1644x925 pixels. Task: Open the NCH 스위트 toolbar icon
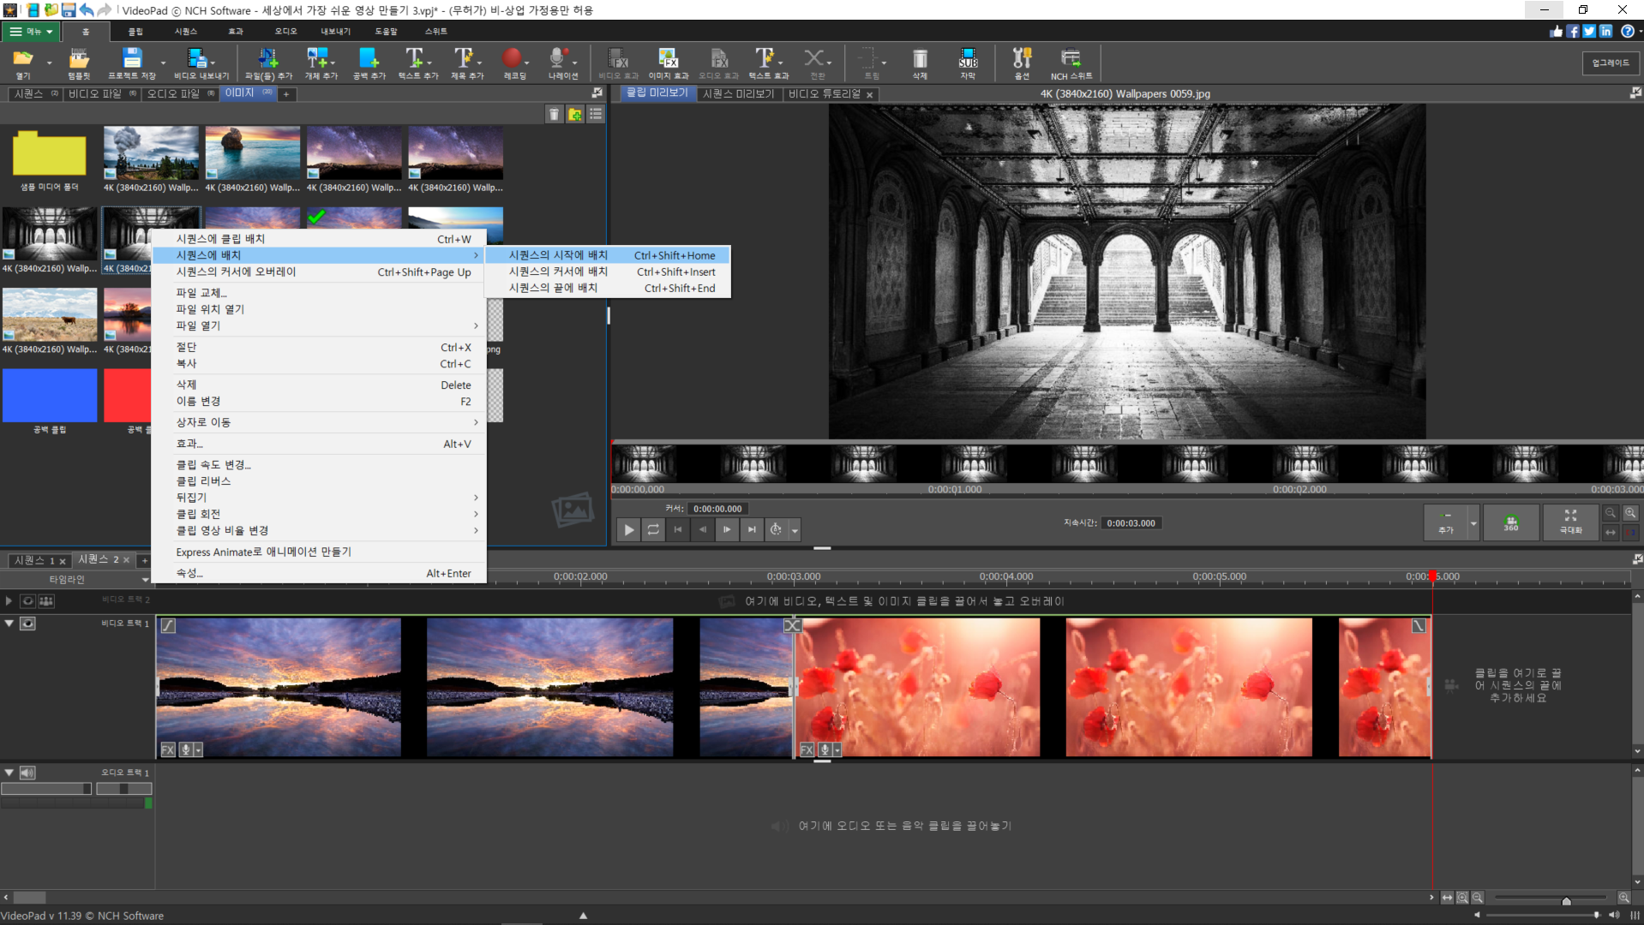[x=1071, y=58]
